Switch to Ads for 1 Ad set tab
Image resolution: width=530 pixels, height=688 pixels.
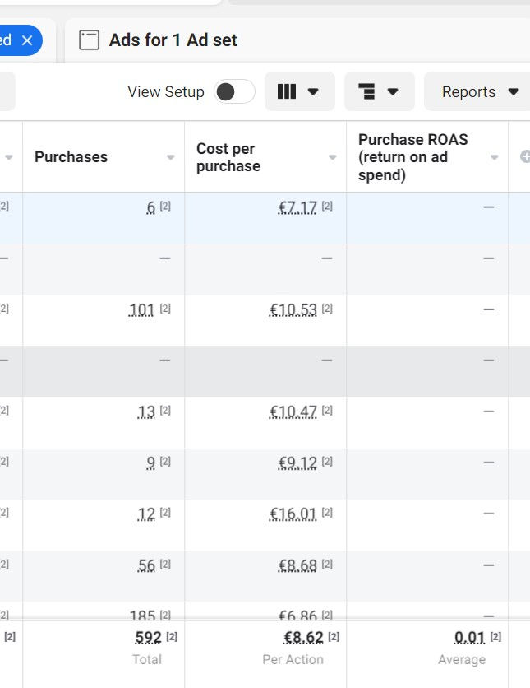(173, 40)
